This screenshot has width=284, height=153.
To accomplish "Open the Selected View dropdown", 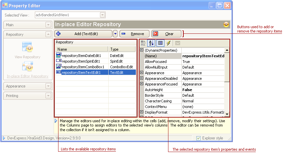I will click(102, 15).
